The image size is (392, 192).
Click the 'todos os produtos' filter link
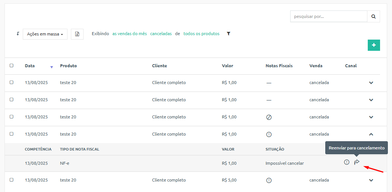[x=201, y=34]
